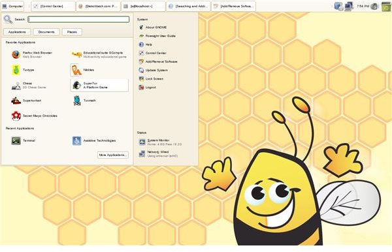Switch to the DistroWatch.com taskbar window
Image resolution: width=392 pixels, height=252 pixels.
click(98, 7)
